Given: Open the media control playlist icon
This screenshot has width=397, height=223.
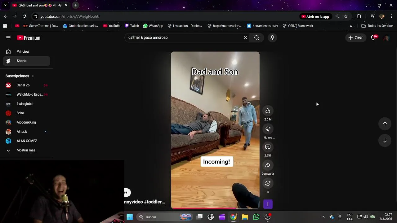Looking at the screenshot, I should [373, 16].
